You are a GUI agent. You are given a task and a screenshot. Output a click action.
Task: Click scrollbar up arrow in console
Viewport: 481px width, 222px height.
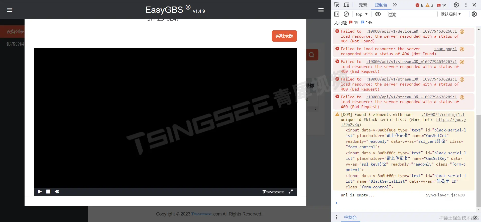[x=479, y=29]
